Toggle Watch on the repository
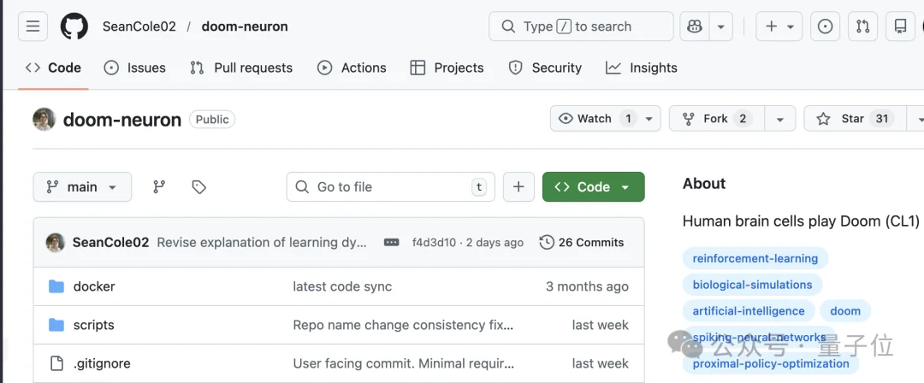924x383 pixels. (x=595, y=119)
